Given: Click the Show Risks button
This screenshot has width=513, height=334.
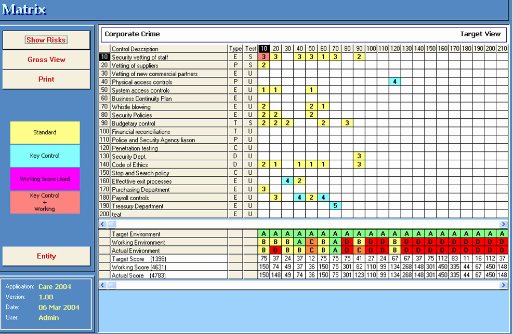Looking at the screenshot, I should click(x=46, y=40).
